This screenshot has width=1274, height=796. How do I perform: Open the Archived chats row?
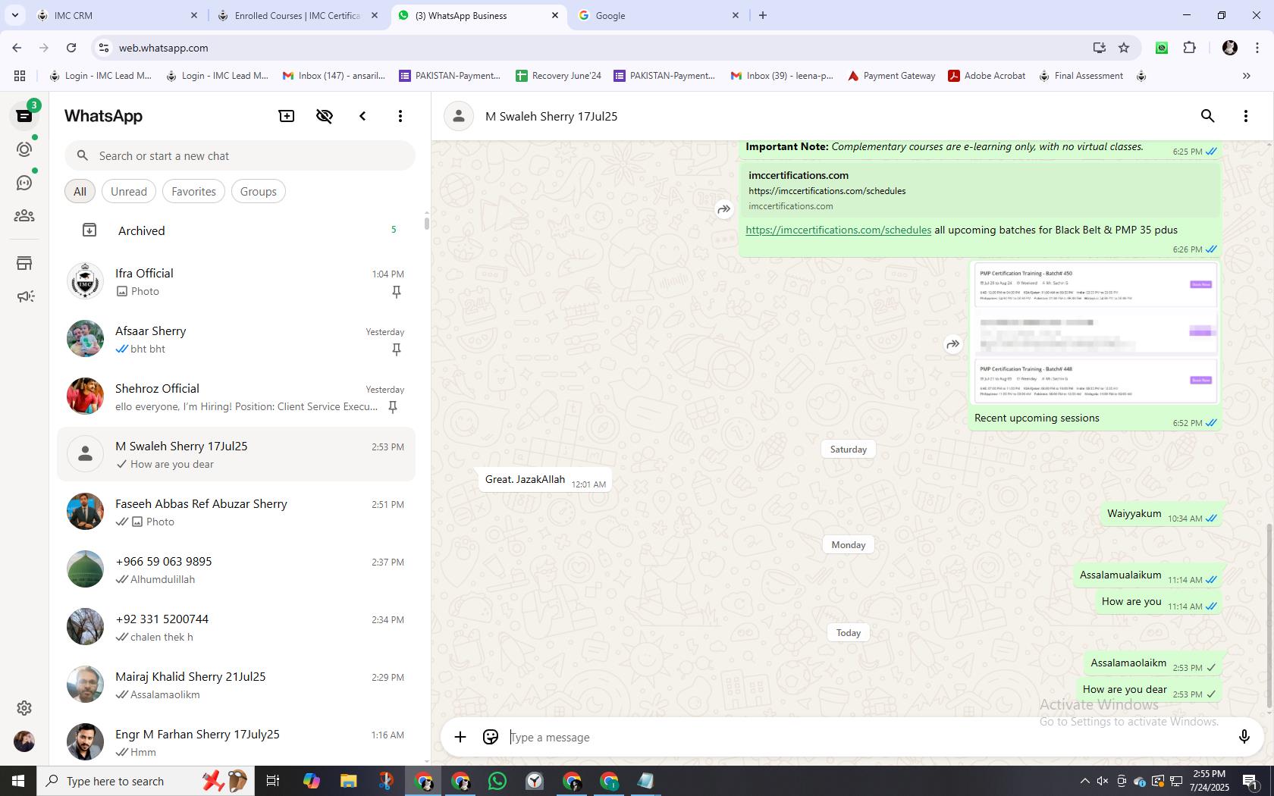pos(237,230)
